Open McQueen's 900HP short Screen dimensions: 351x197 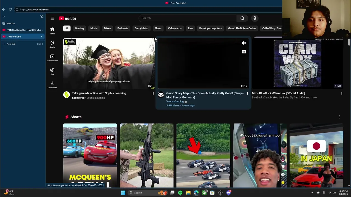[x=90, y=155]
